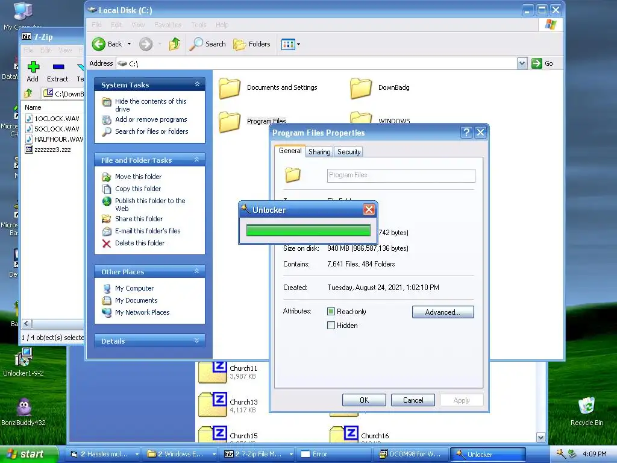Open Advanced attributes dialog
617x463 pixels.
point(443,312)
